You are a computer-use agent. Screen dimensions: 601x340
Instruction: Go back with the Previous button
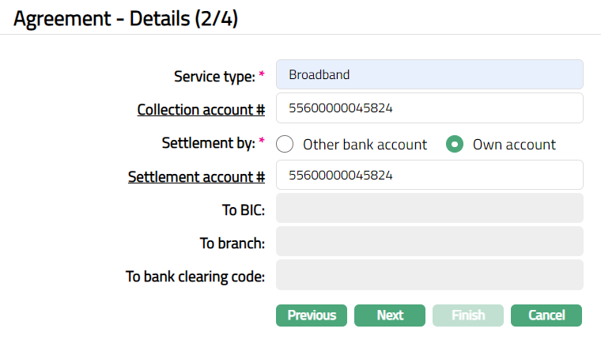tap(312, 315)
